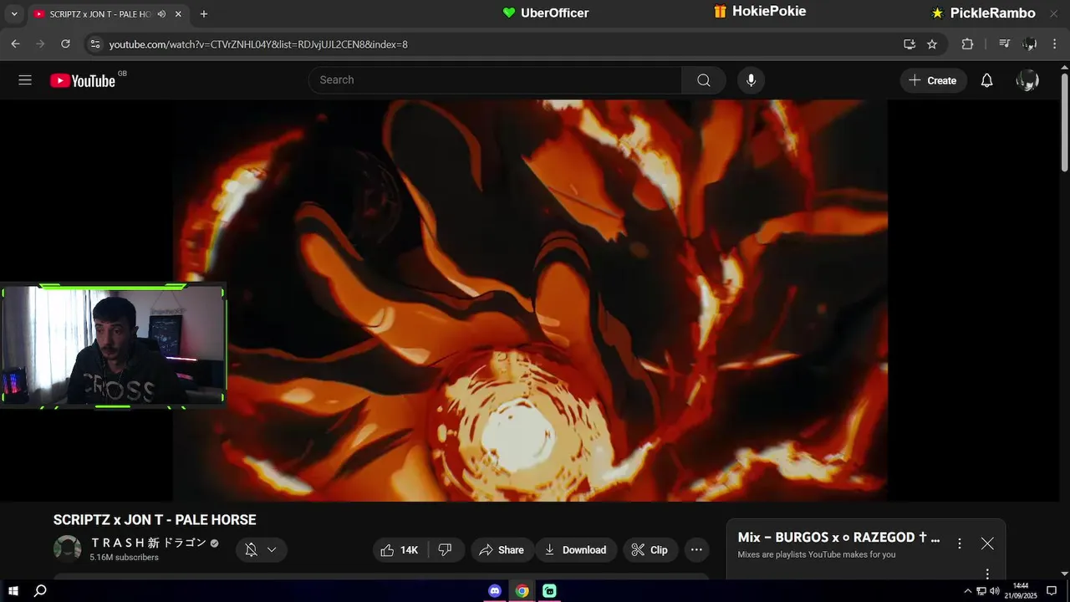Open Windows taskbar search
This screenshot has height=602, width=1070.
(x=40, y=591)
